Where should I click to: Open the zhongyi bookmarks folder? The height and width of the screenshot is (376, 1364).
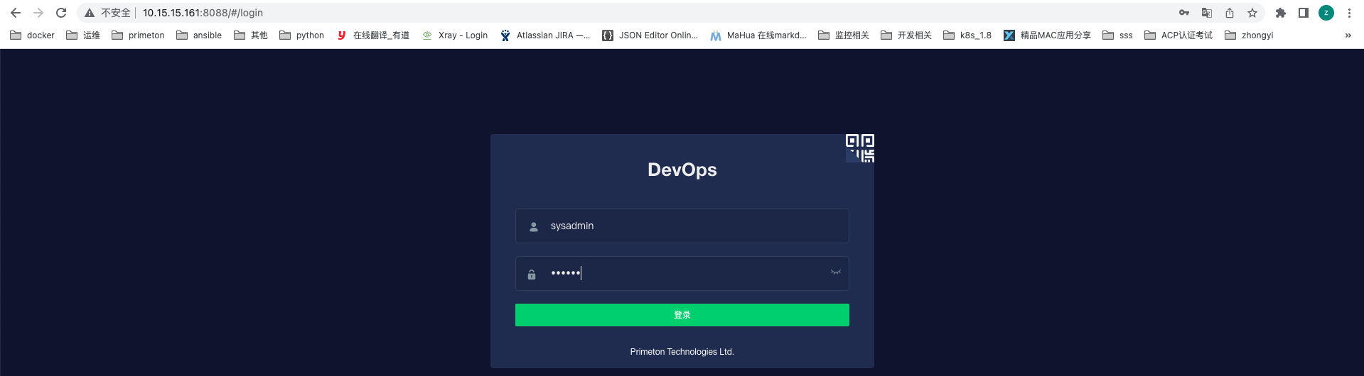point(1249,35)
